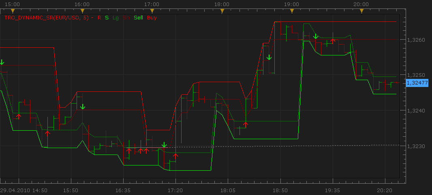The image size is (432, 195).
Task: Click the 15:00 hour label on top axis
Action: (x=13, y=4)
